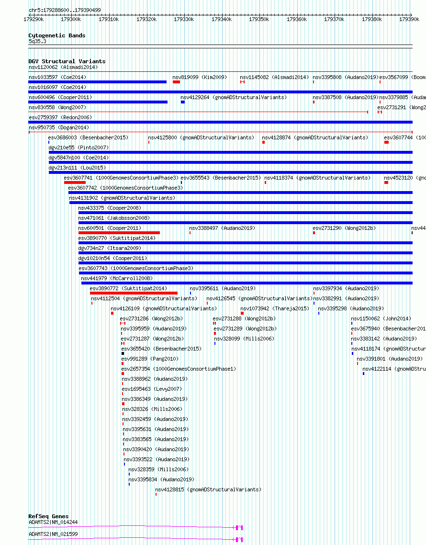
Task: Click nsv3395611 (Audano2019) variant label
Action: (223, 289)
